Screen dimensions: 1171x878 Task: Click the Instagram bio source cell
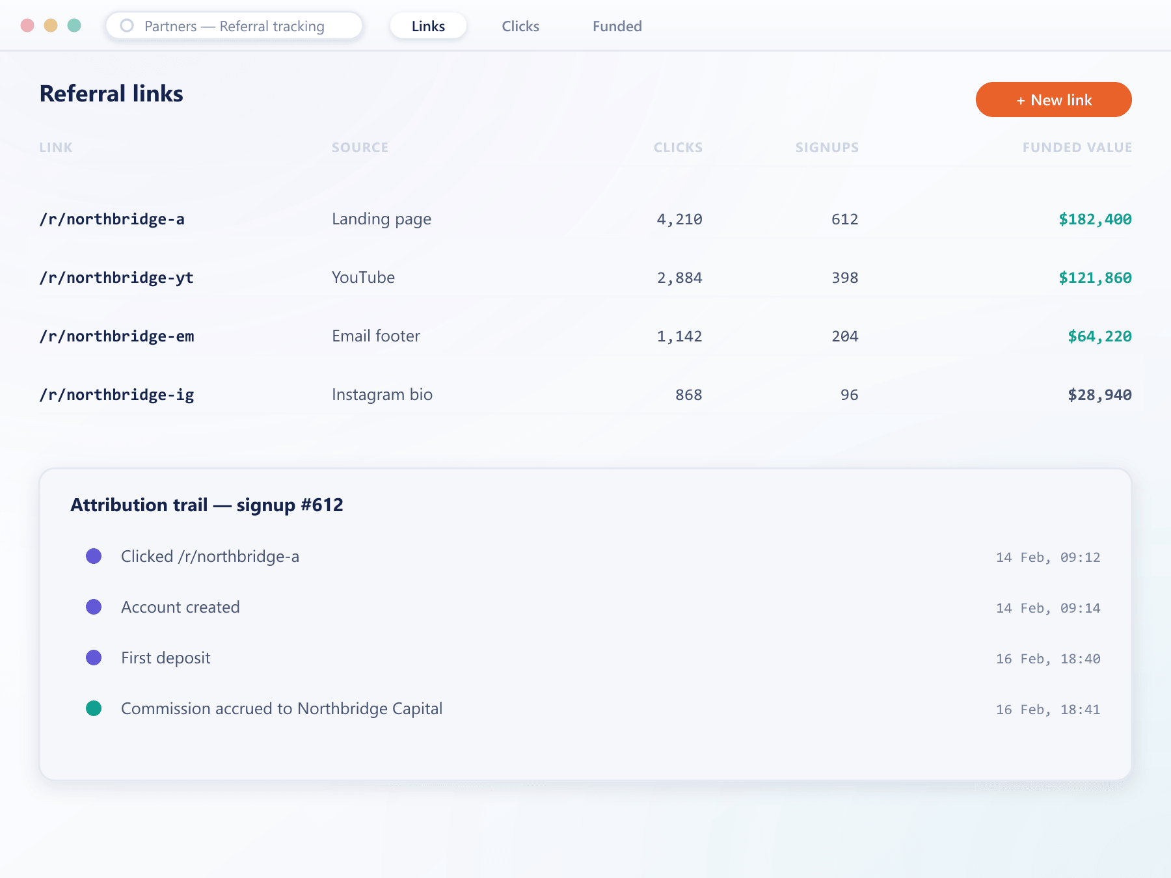(382, 395)
